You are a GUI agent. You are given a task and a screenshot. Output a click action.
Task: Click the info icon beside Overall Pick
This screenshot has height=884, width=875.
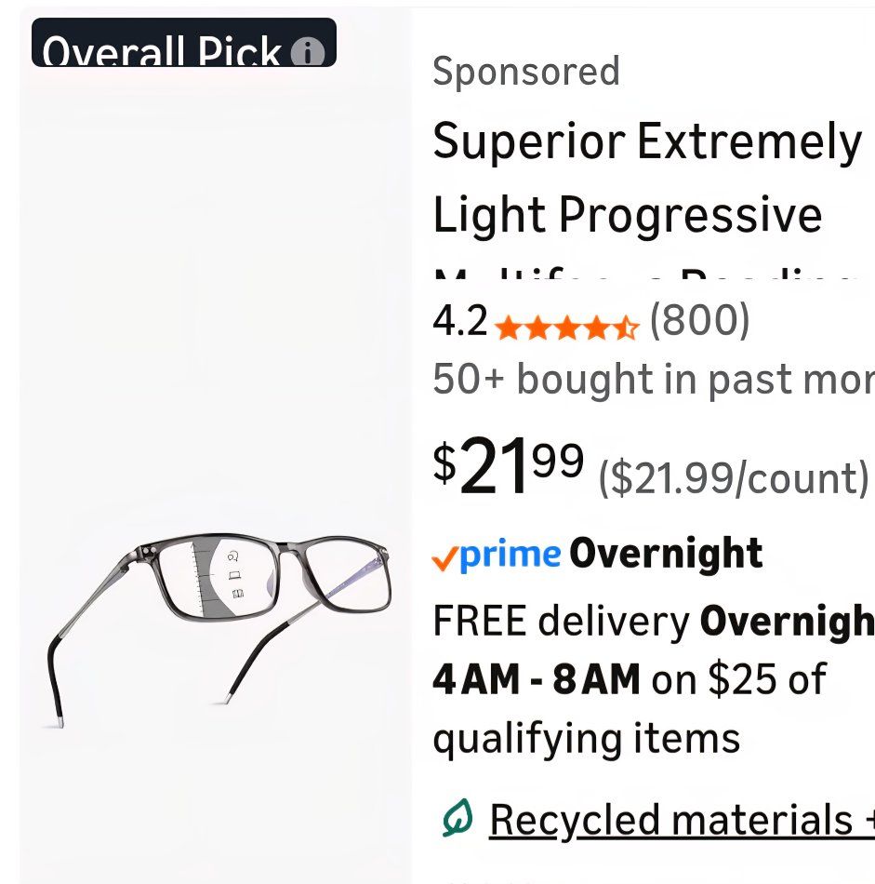coord(308,53)
